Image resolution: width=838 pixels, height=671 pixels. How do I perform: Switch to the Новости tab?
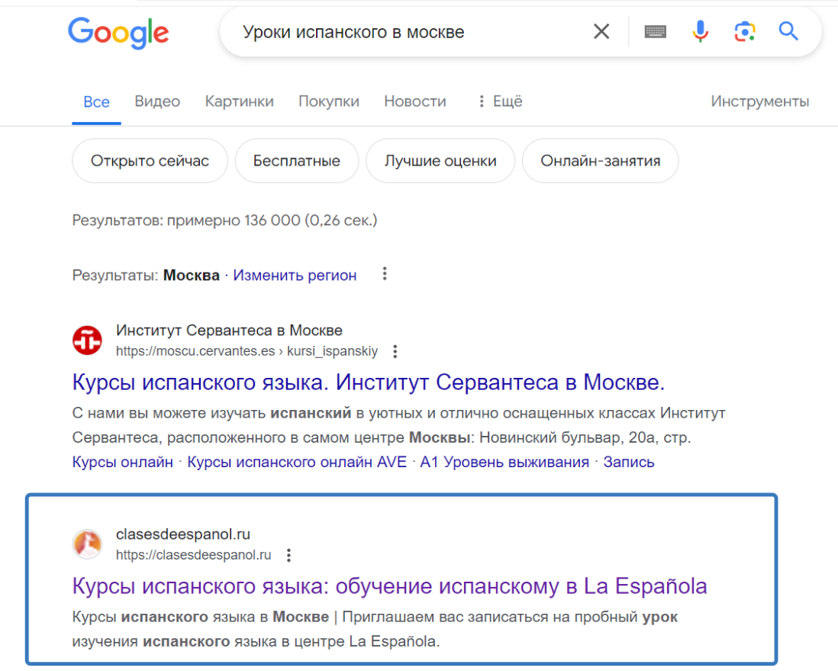coord(414,101)
